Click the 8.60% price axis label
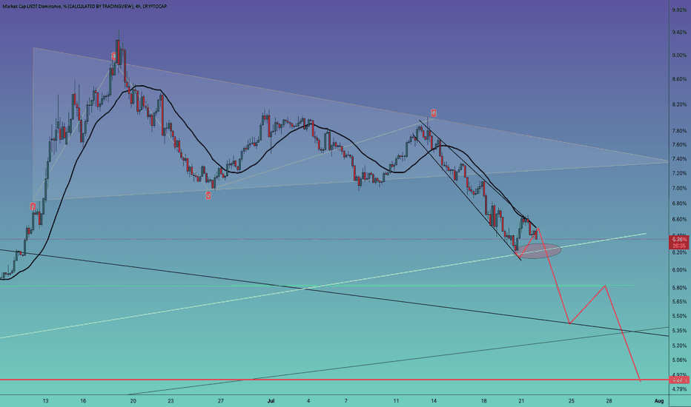This screenshot has height=407, width=691. tap(679, 79)
